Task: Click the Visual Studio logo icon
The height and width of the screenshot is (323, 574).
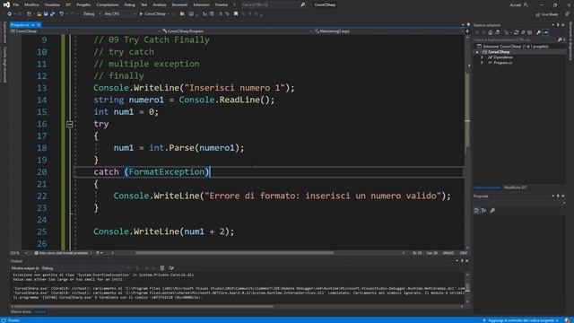Action: 6,4
